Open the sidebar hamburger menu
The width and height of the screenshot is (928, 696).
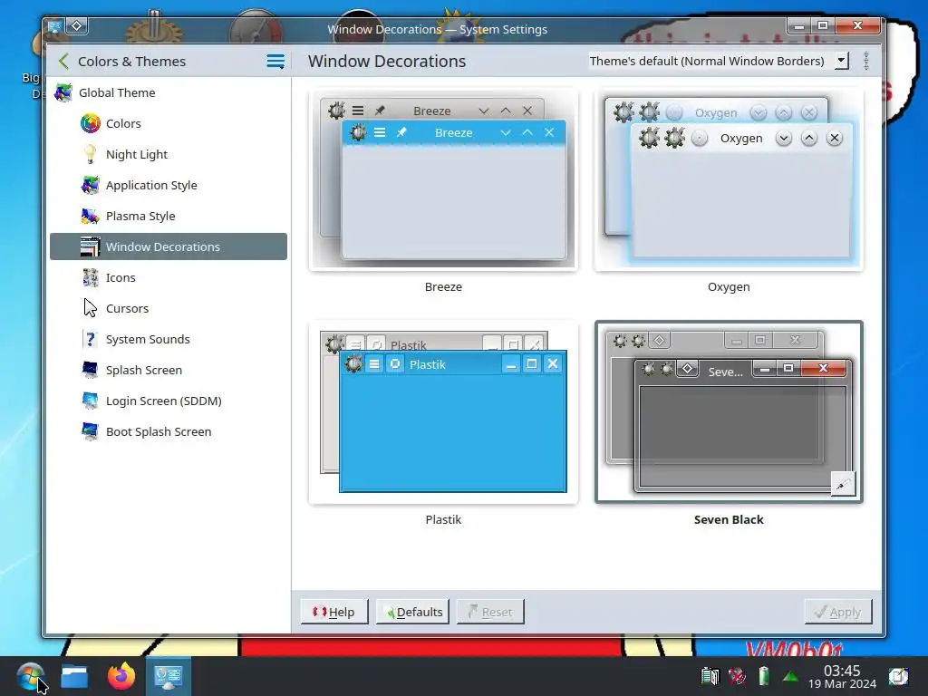[275, 61]
